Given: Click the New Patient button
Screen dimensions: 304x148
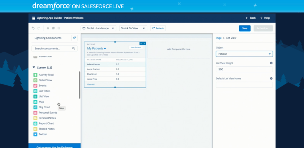Looking at the screenshot, I should click(x=136, y=47).
